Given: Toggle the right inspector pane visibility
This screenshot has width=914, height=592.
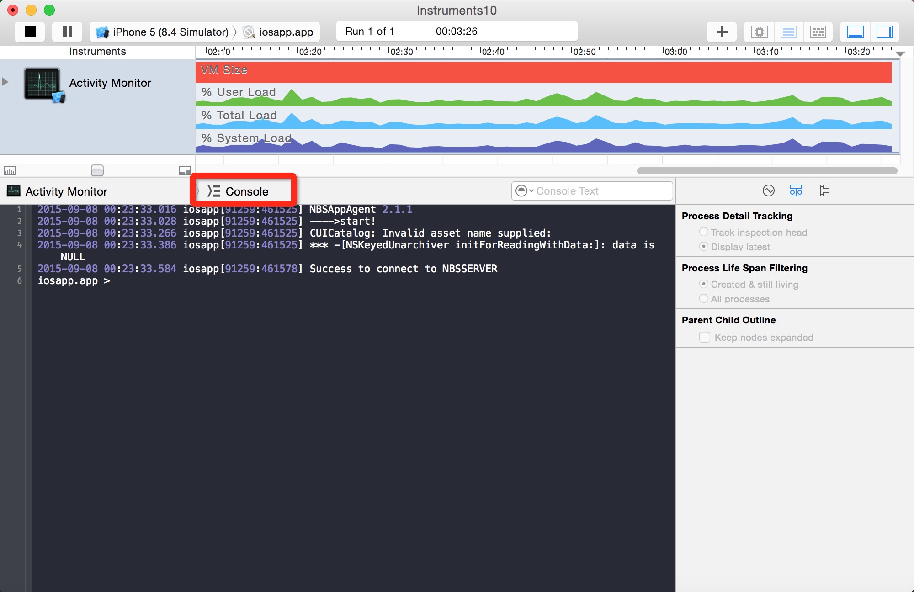Looking at the screenshot, I should [x=884, y=32].
